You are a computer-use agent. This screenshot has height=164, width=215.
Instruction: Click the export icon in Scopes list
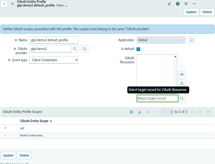click(139, 112)
